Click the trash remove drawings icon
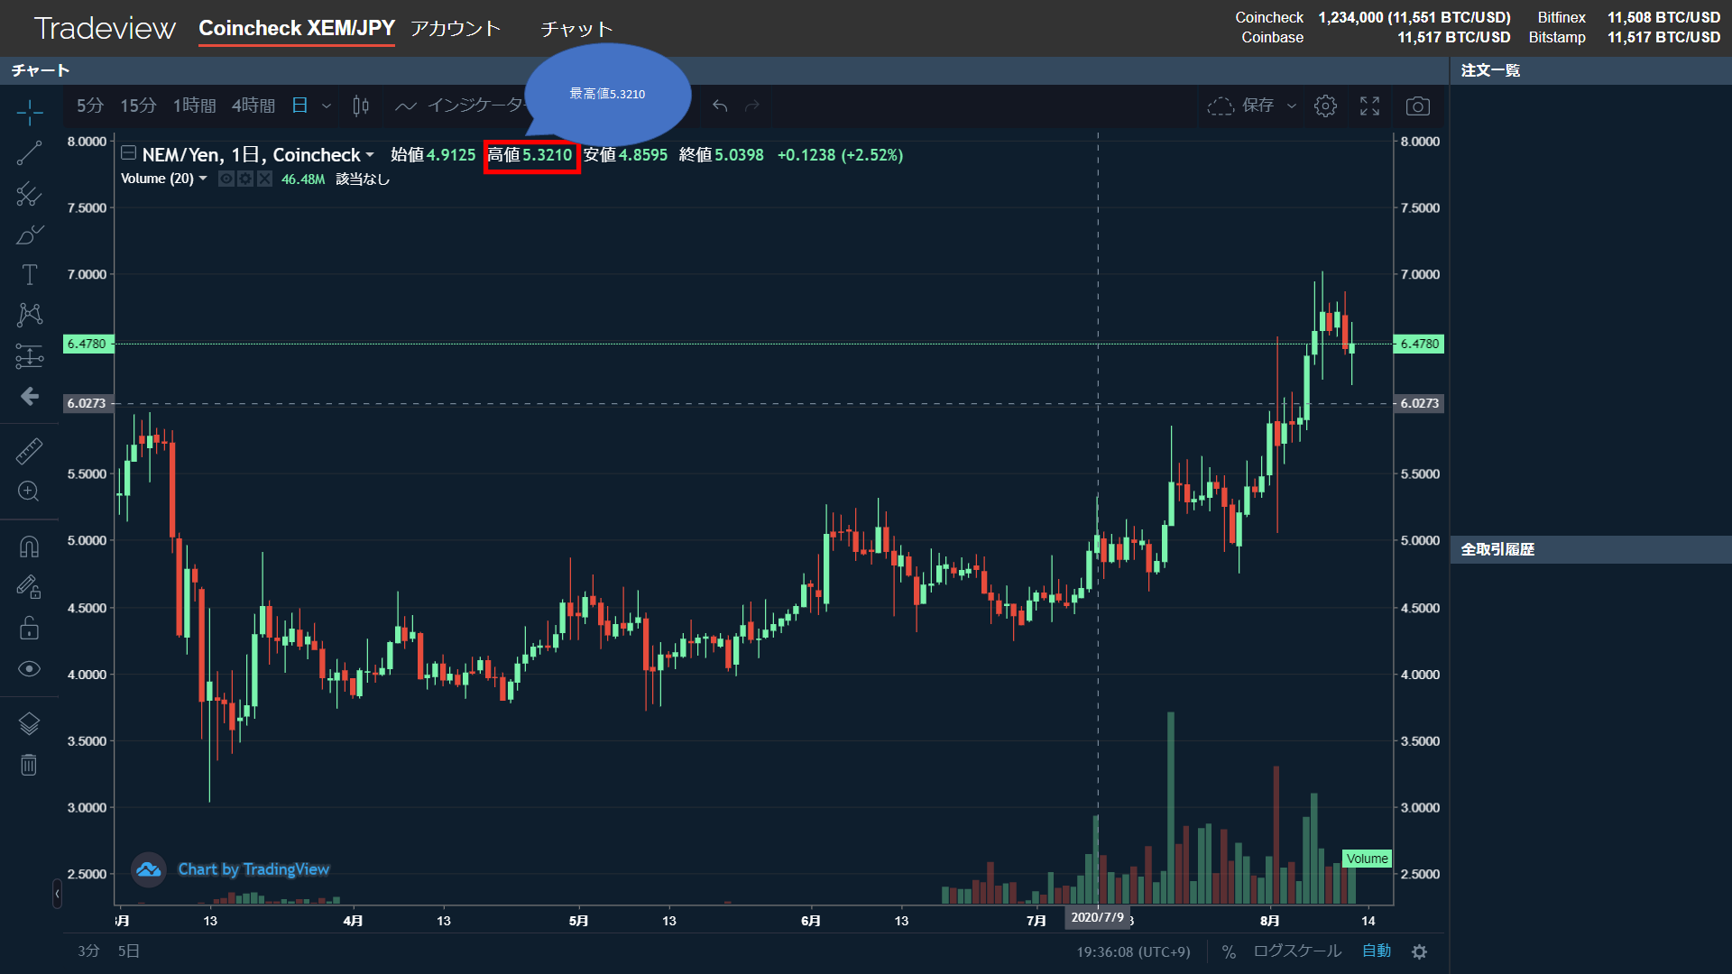This screenshot has width=1732, height=974. pos(29,765)
